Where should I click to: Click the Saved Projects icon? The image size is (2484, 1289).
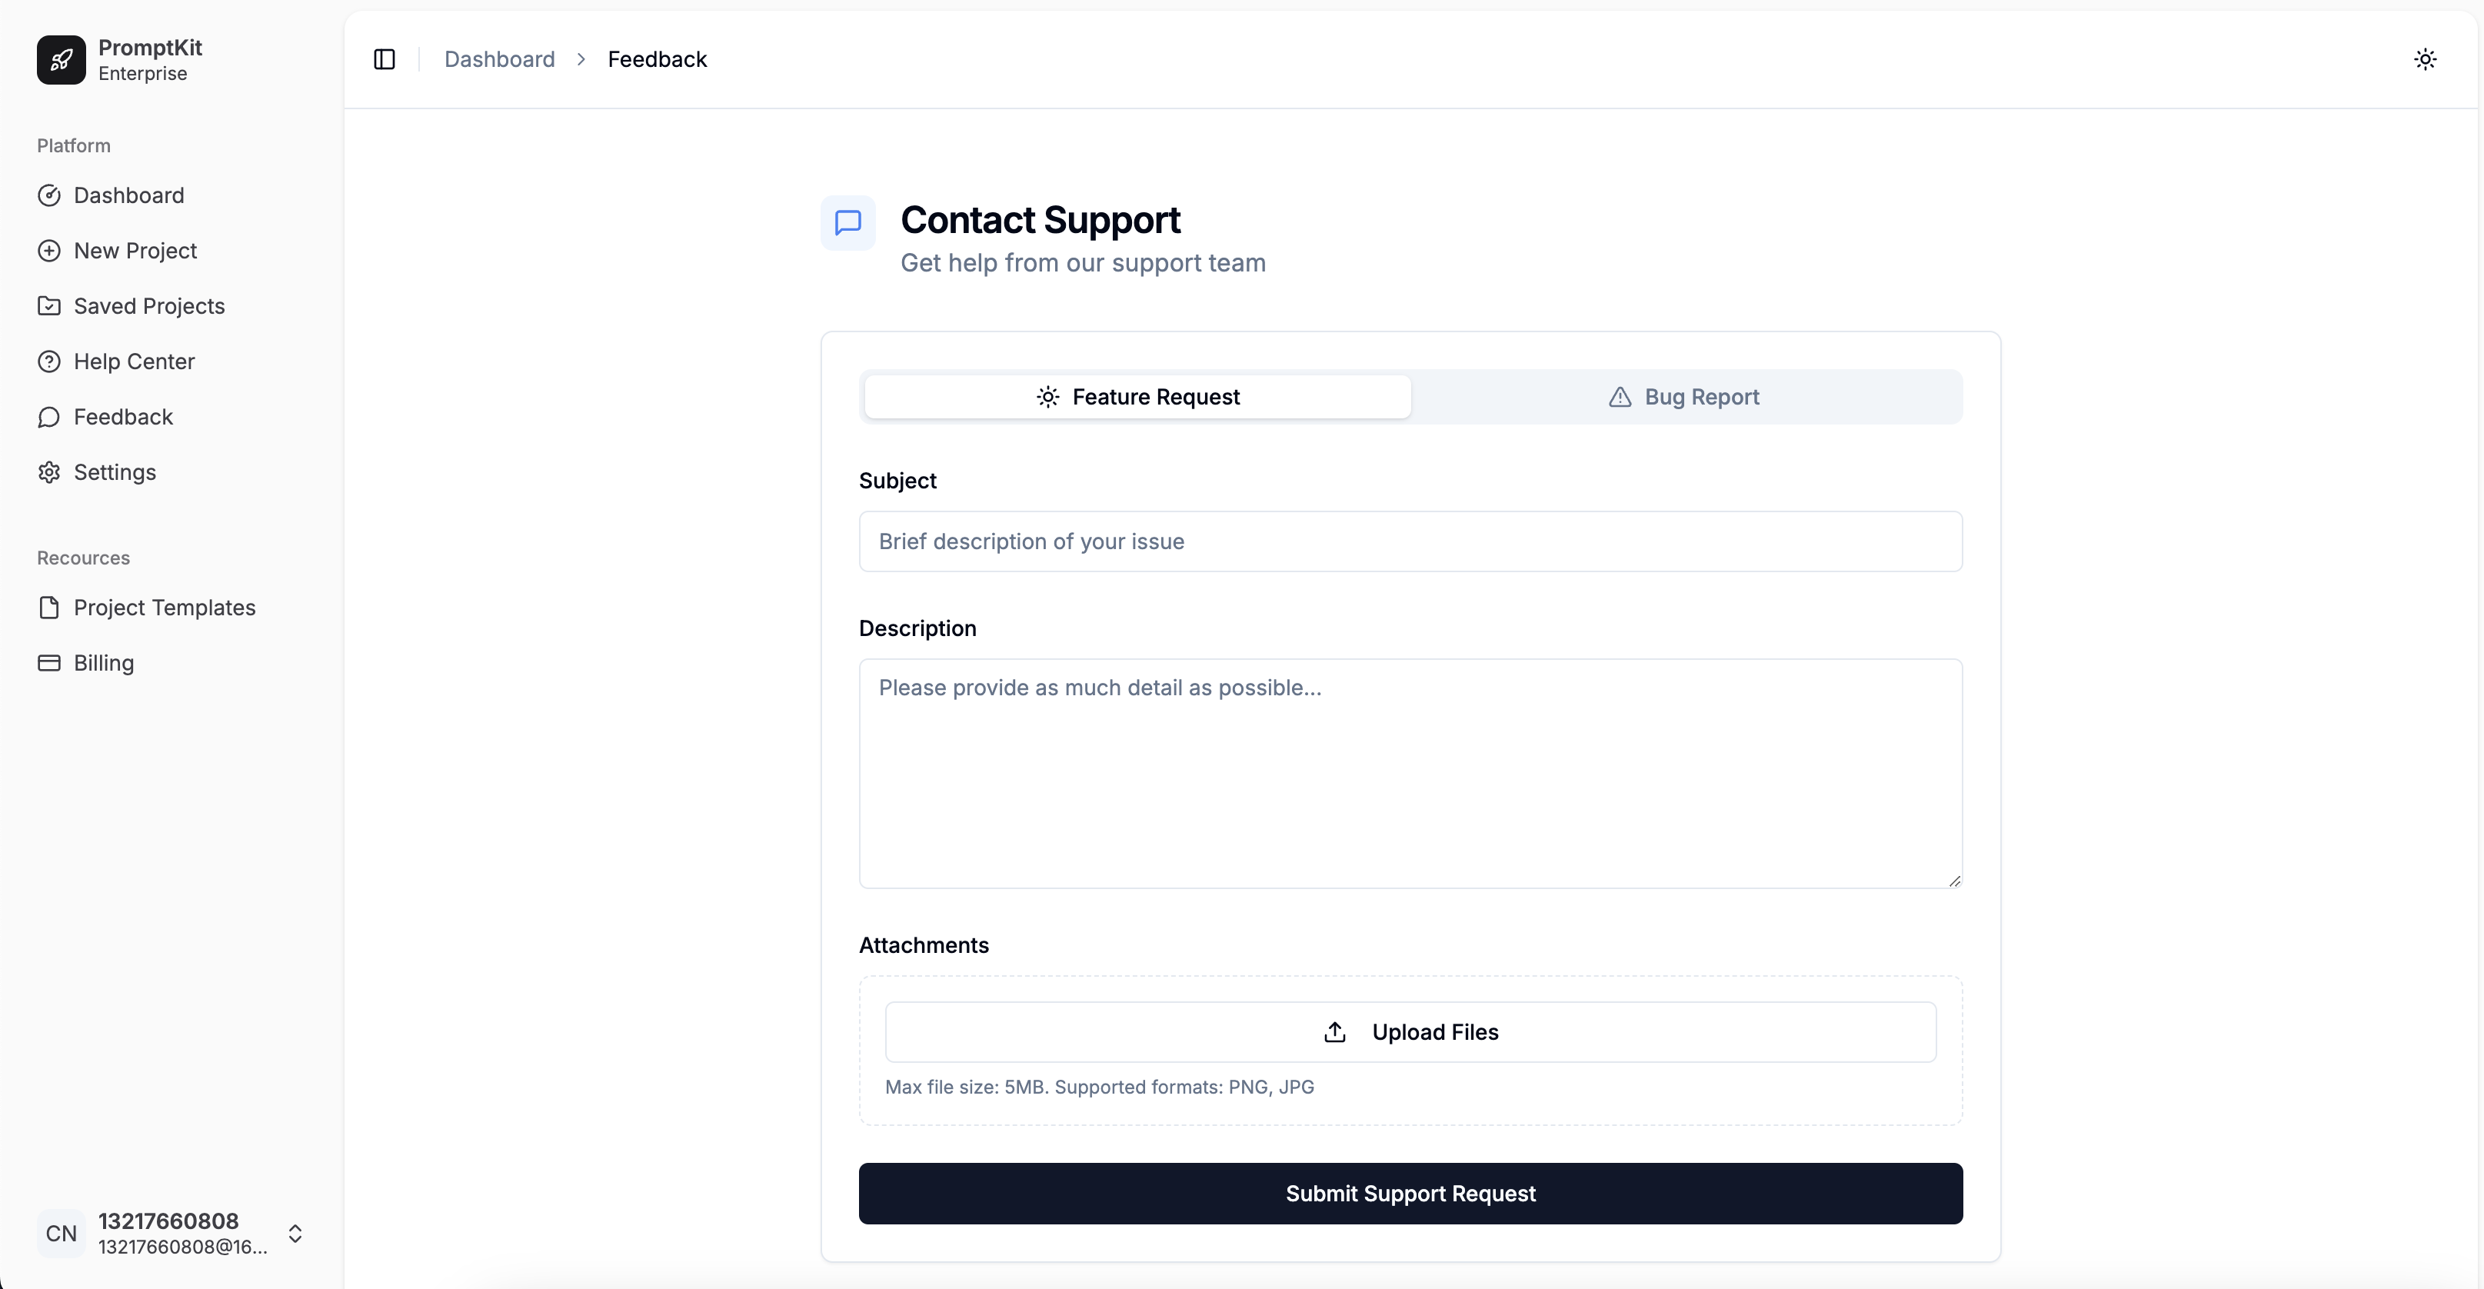click(x=49, y=305)
